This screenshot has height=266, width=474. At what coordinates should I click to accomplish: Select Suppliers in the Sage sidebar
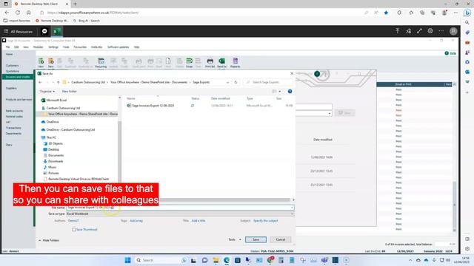click(x=11, y=89)
